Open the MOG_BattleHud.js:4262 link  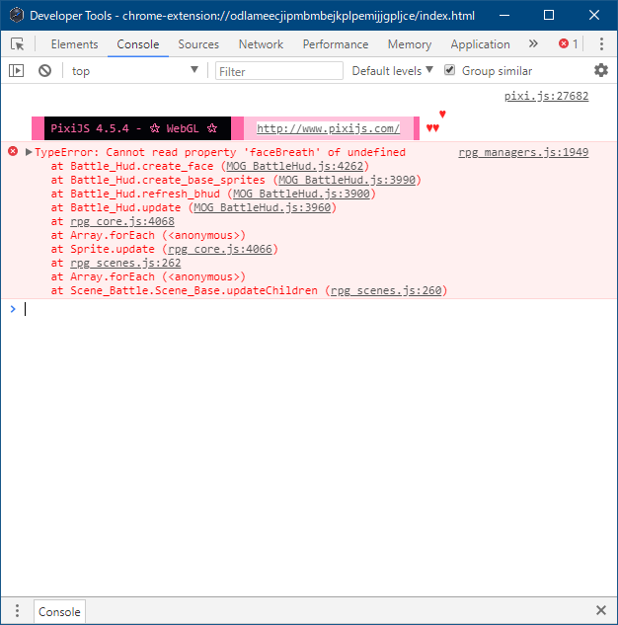295,166
